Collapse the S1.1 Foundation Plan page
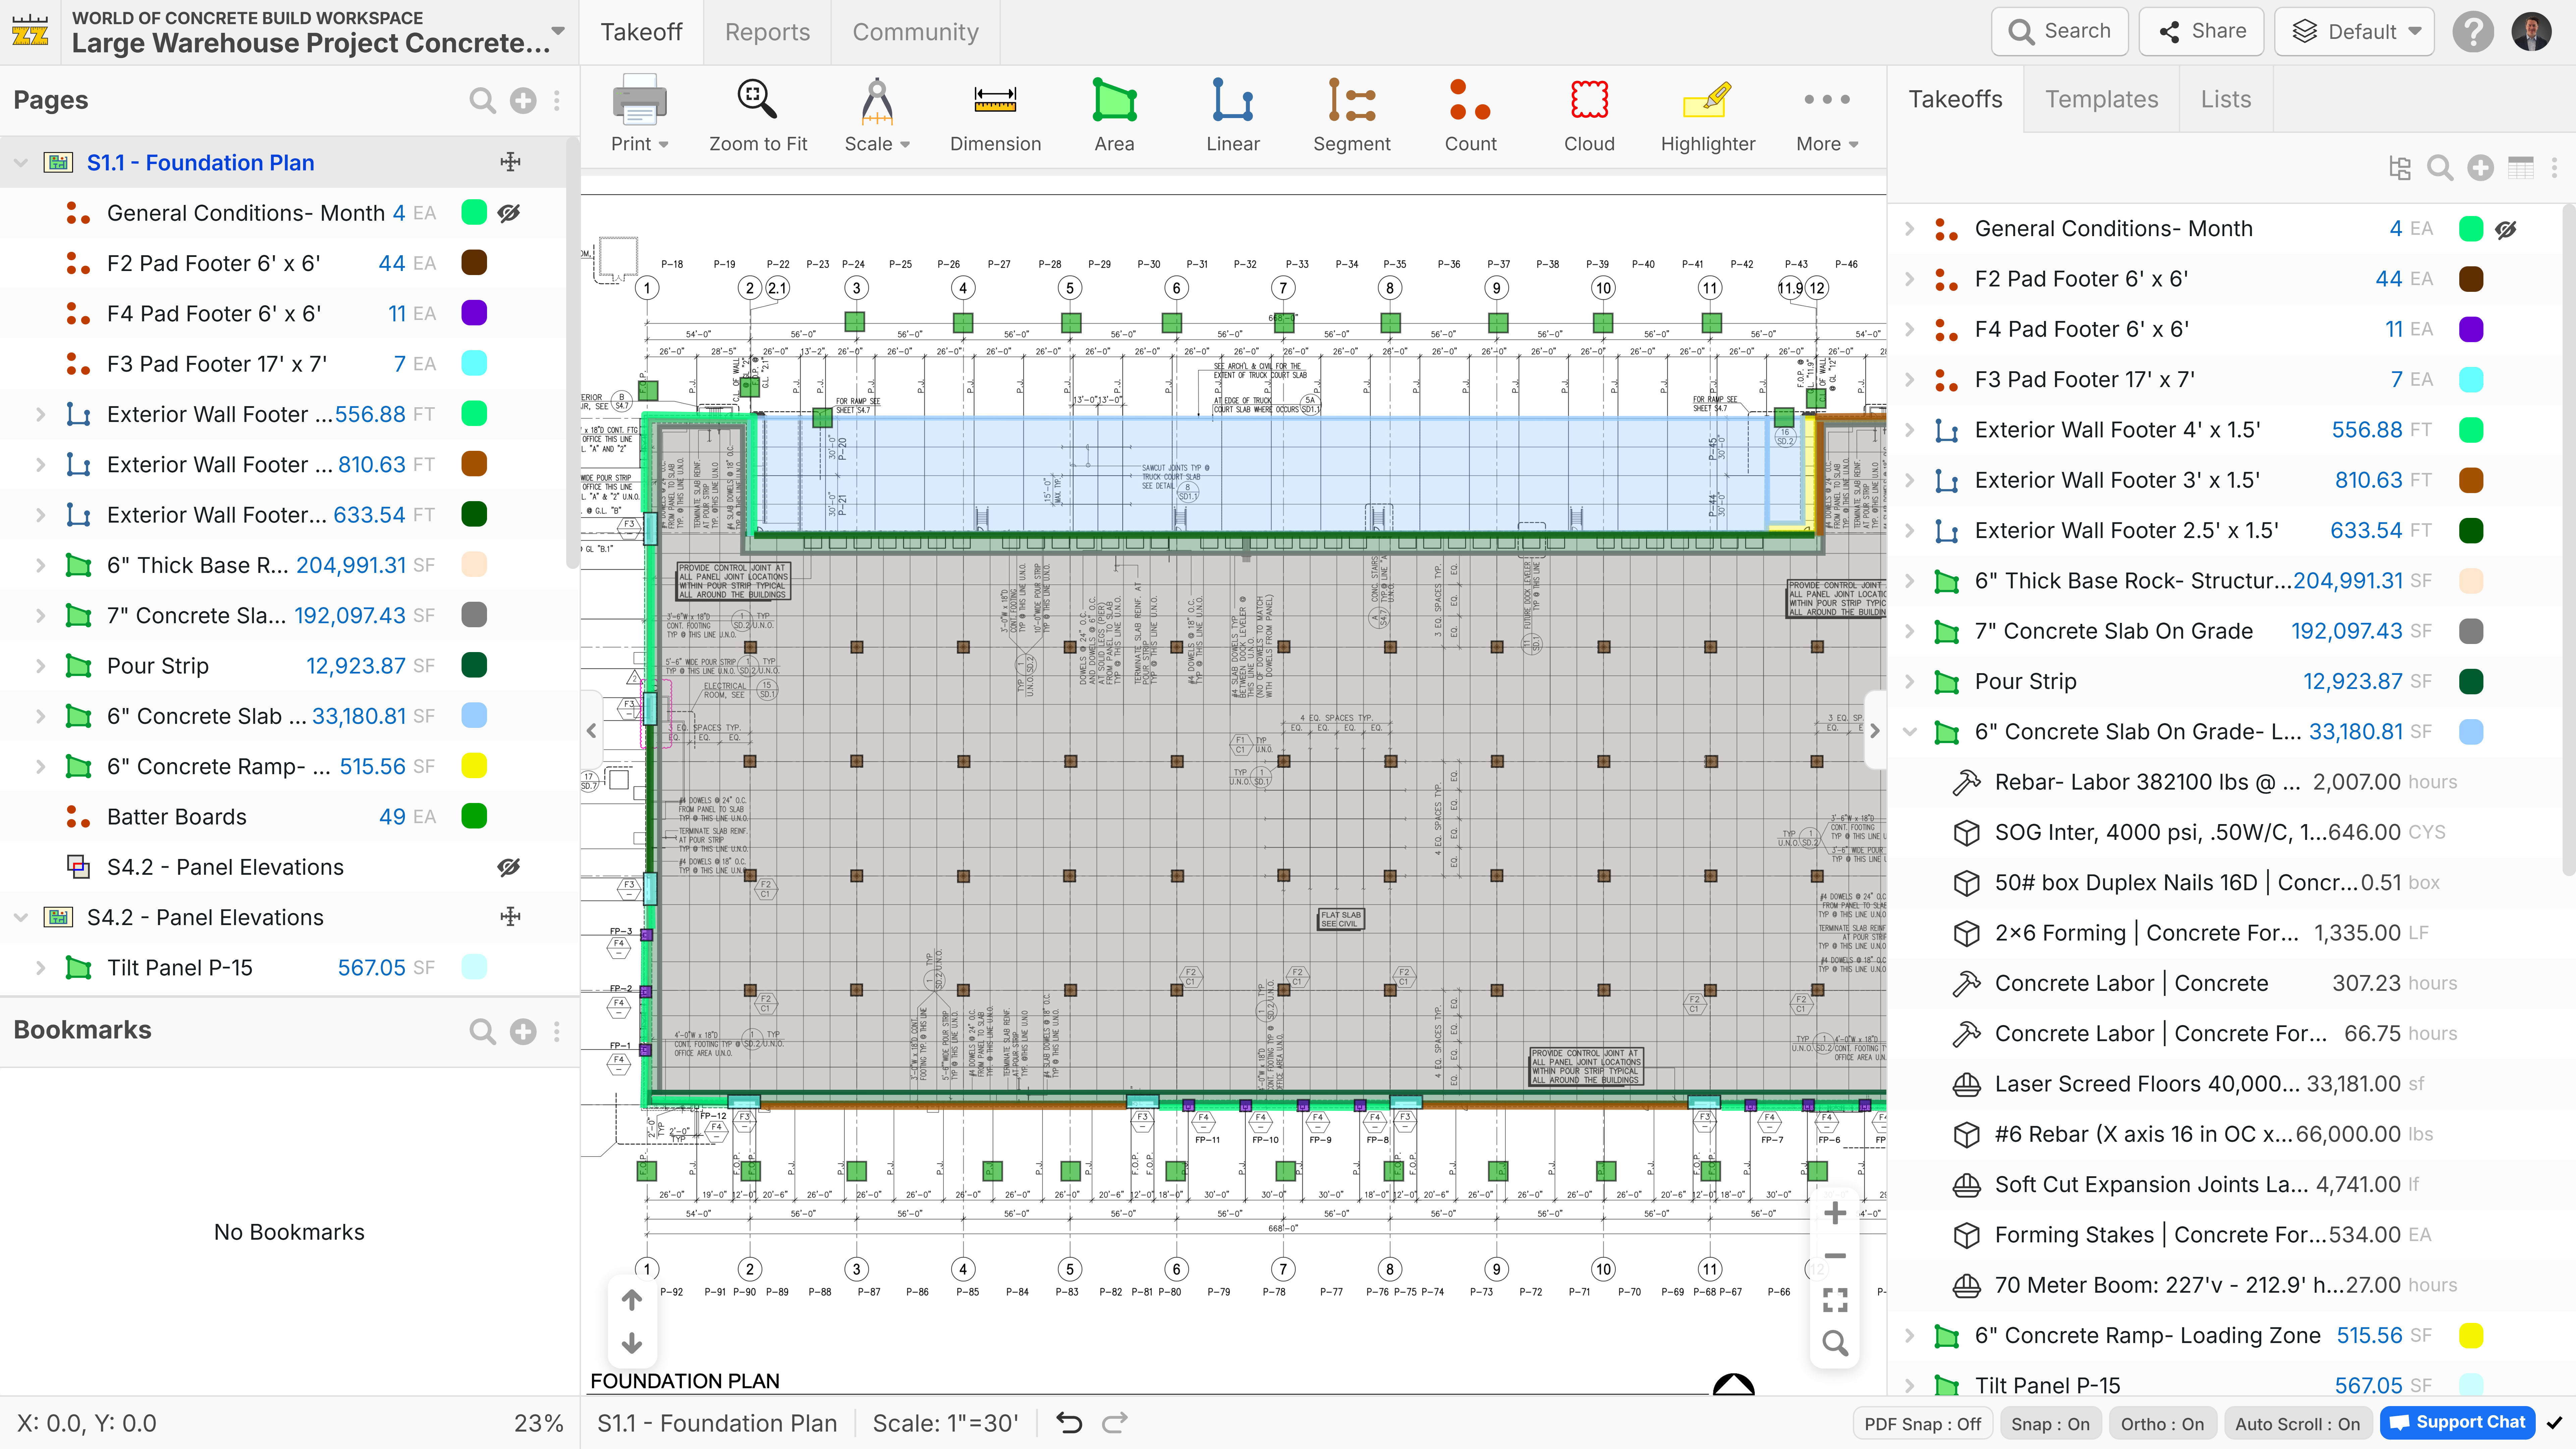 point(21,163)
